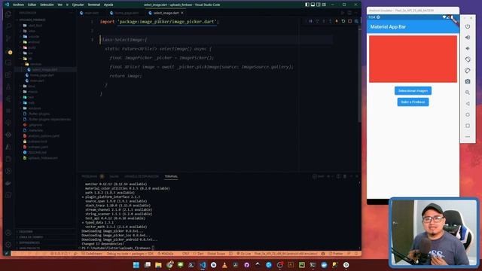This screenshot has height=271, width=482.
Task: Open terminal profile dropdown next to pwsh
Action: (332, 176)
